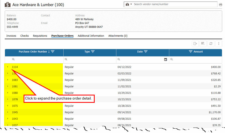Click the telephone number 555-4449
Image resolution: width=225 pixels, height=133 pixels.
(x=12, y=27)
